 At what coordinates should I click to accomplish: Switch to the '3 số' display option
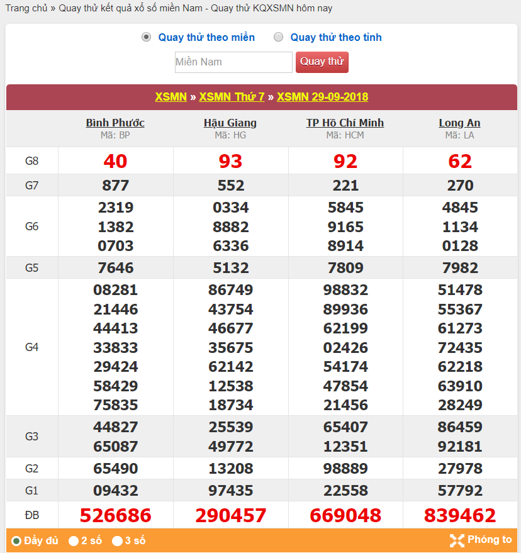pyautogui.click(x=117, y=540)
